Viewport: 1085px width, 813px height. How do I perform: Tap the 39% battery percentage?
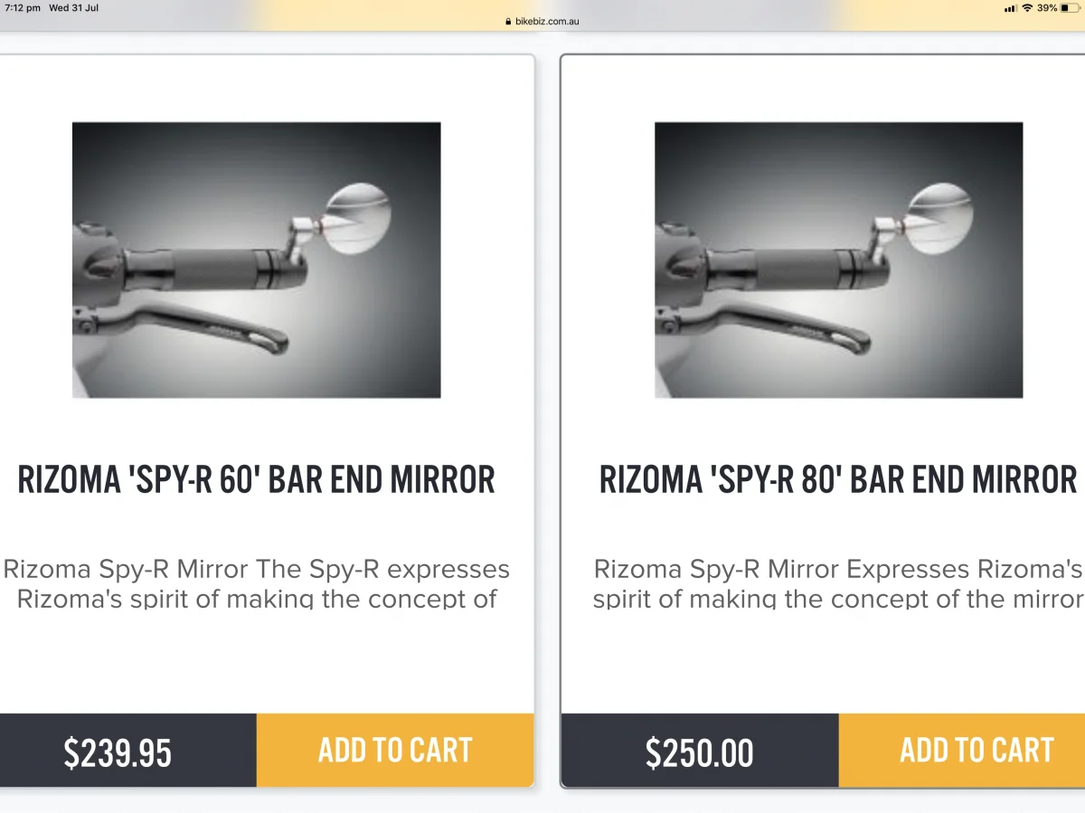coord(1047,8)
